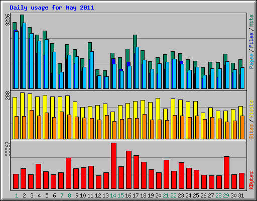Click the 'Hits' legend label
This screenshot has width=257, height=201.
(x=251, y=21)
